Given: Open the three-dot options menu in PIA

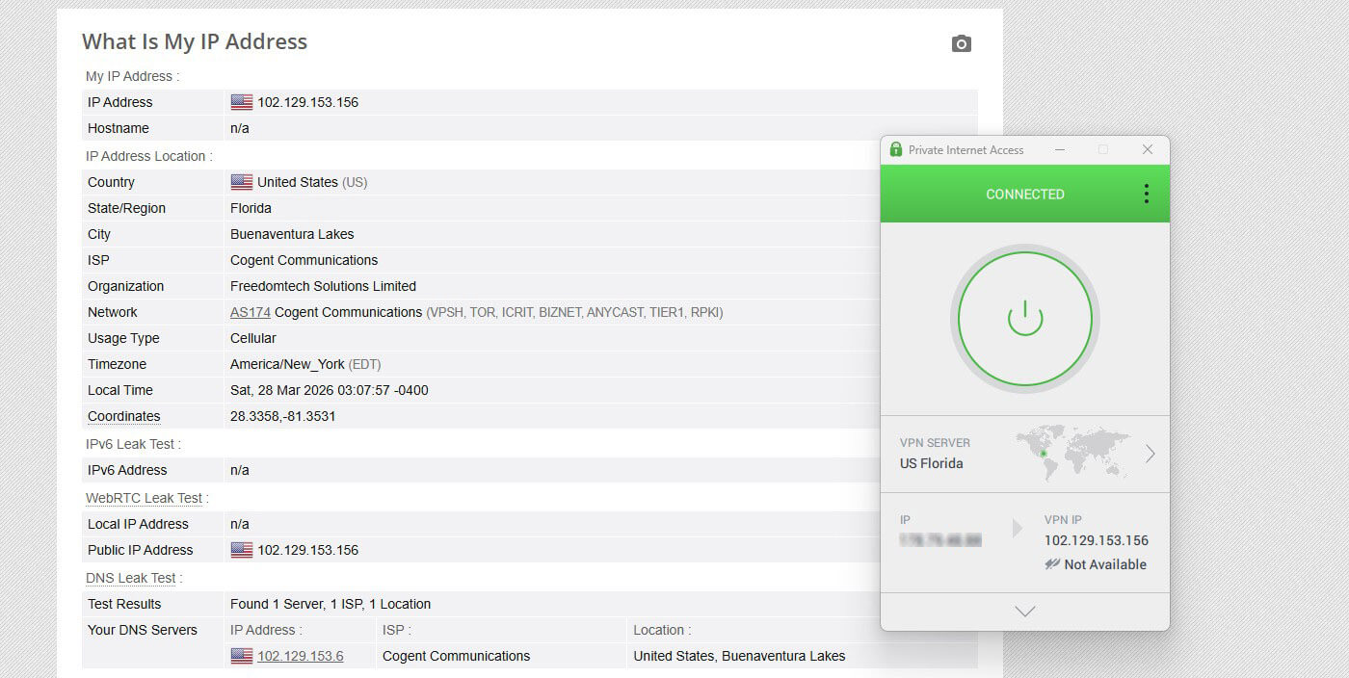Looking at the screenshot, I should coord(1146,193).
